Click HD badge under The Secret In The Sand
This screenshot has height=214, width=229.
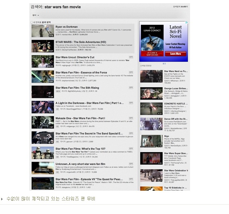[57, 142]
